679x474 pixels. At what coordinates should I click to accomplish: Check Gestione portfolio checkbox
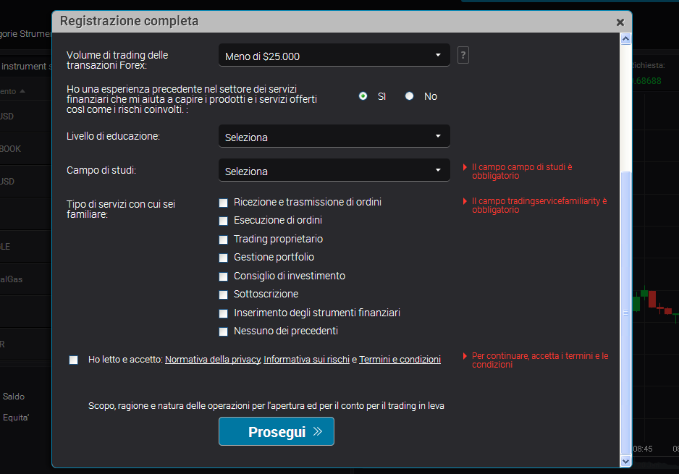[224, 258]
